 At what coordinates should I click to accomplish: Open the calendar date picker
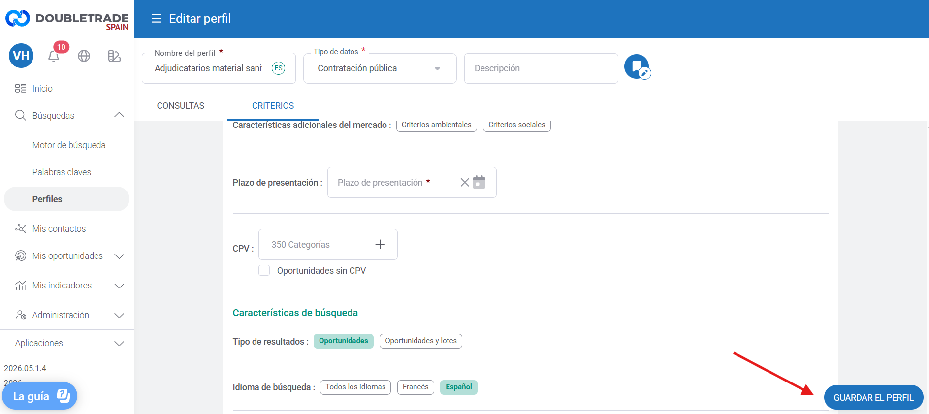tap(480, 182)
